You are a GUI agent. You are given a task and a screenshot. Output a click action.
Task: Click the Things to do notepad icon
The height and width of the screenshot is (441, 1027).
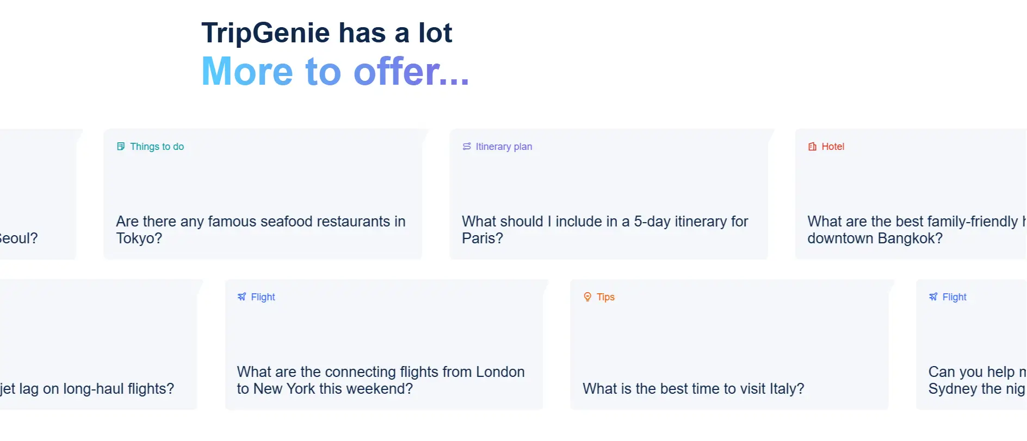121,147
